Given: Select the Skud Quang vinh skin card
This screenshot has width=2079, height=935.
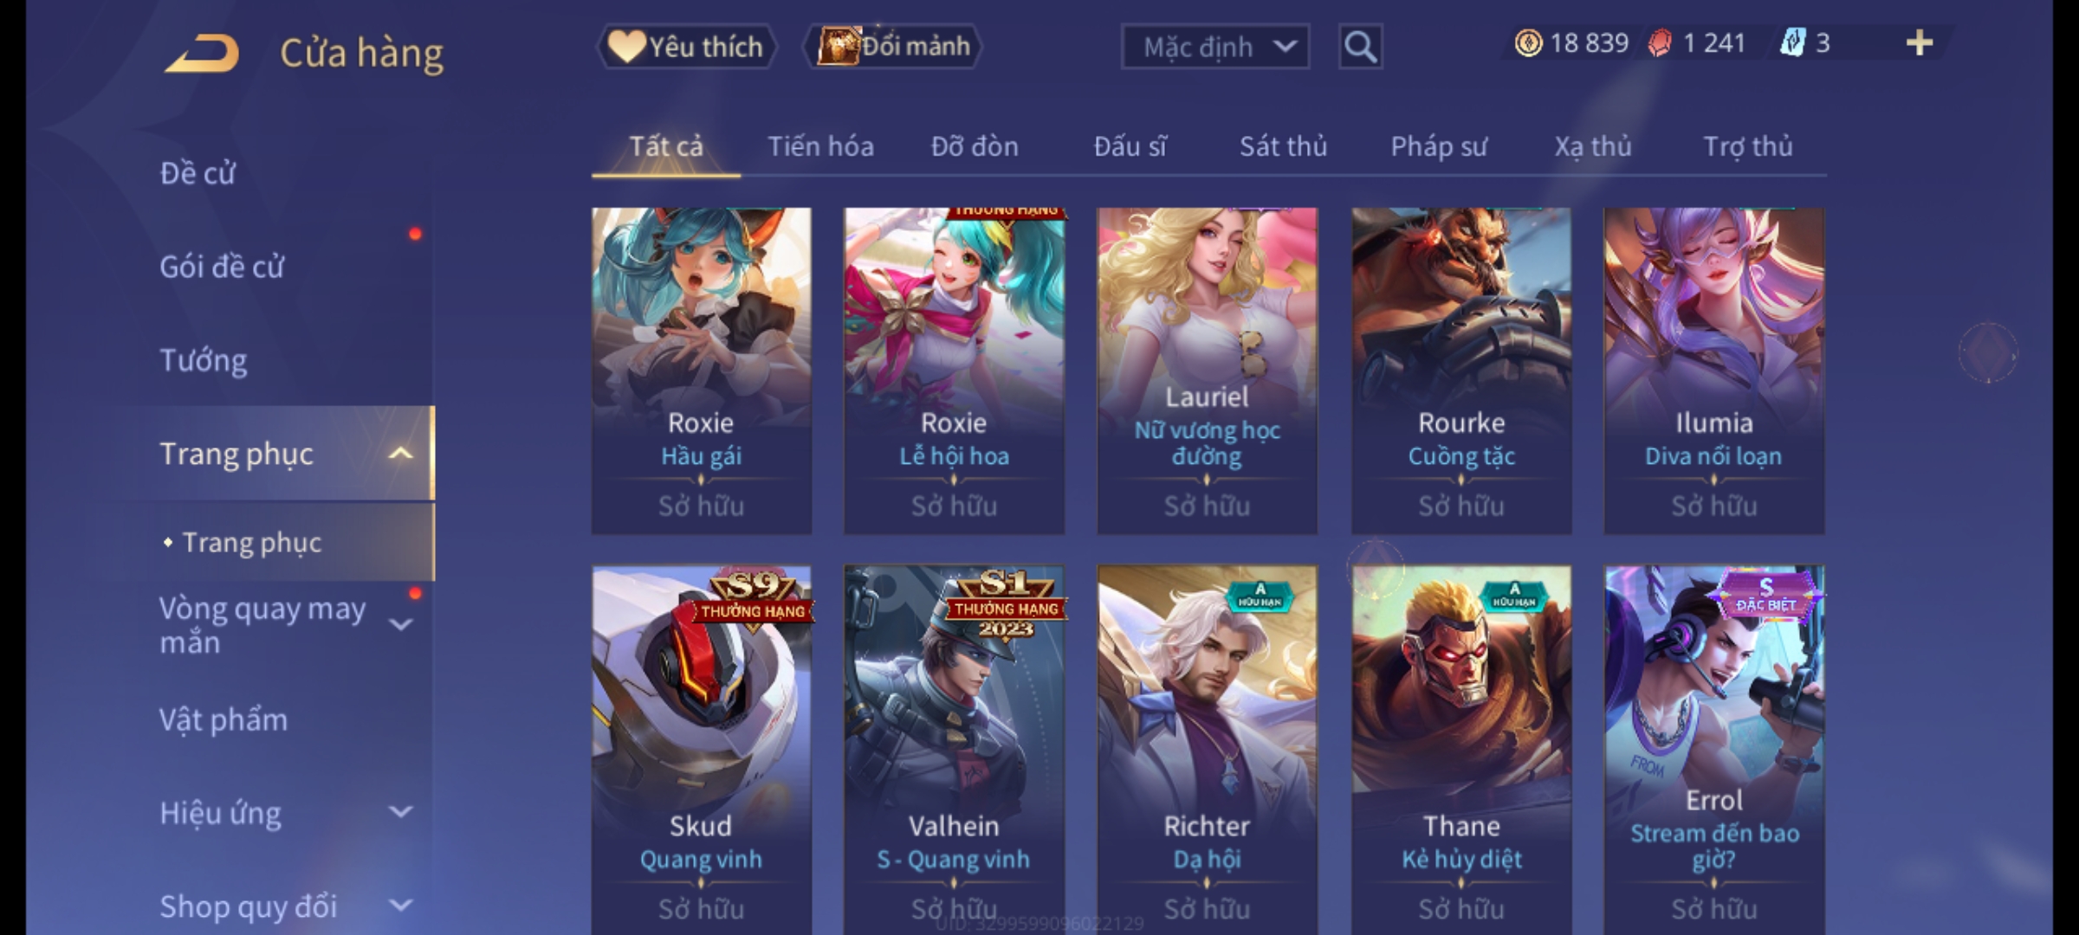Looking at the screenshot, I should 701,750.
